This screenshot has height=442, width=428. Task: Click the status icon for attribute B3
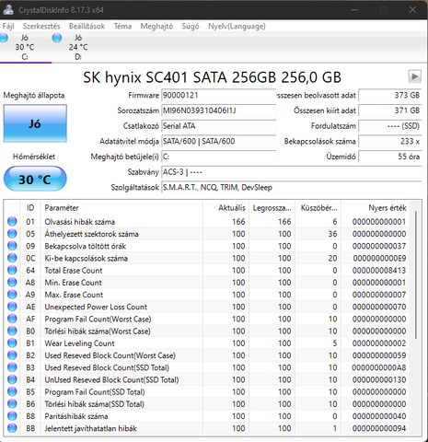12,367
